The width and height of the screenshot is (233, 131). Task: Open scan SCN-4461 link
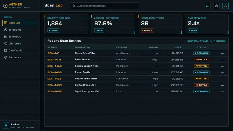(x=54, y=79)
